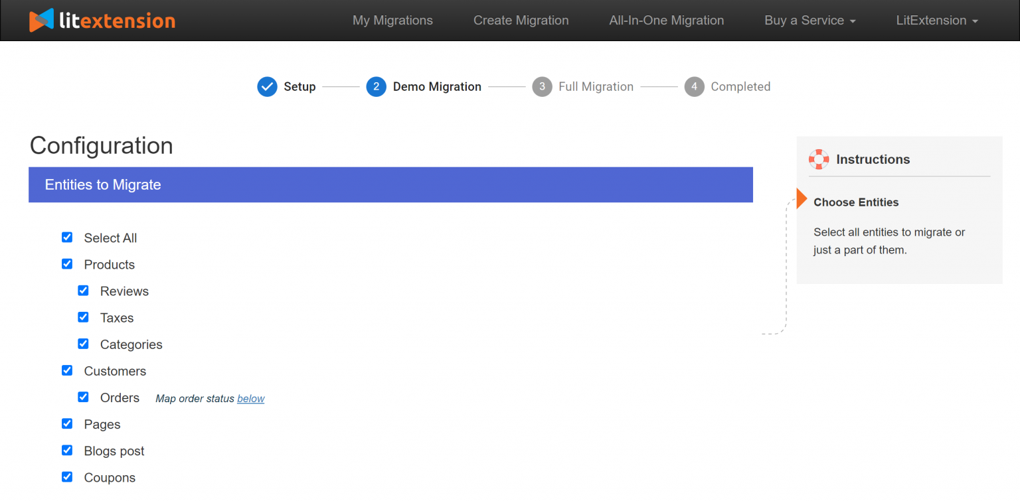
Task: Click the step 3 Full Migration circle
Action: pyautogui.click(x=542, y=86)
